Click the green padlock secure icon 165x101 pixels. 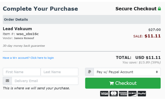pos(159,9)
